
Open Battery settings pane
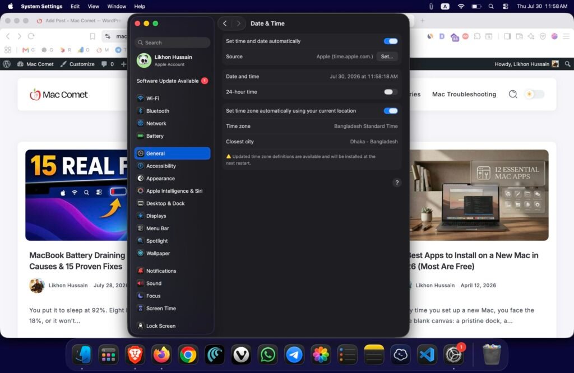click(x=172, y=136)
